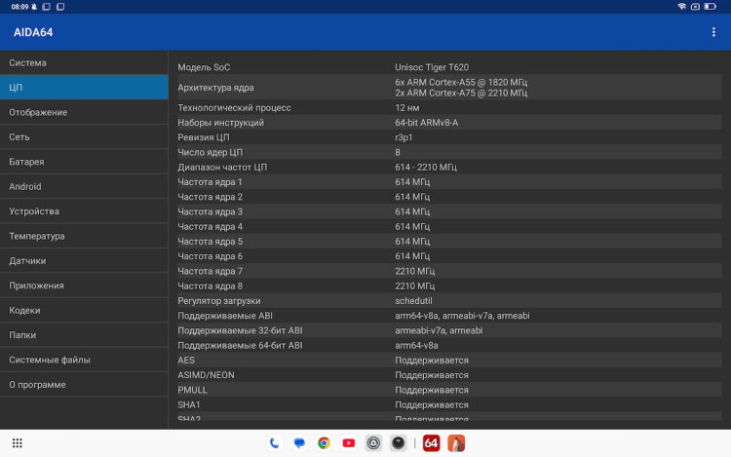The width and height of the screenshot is (731, 457).
Task: Select the AES row
Action: (x=449, y=361)
